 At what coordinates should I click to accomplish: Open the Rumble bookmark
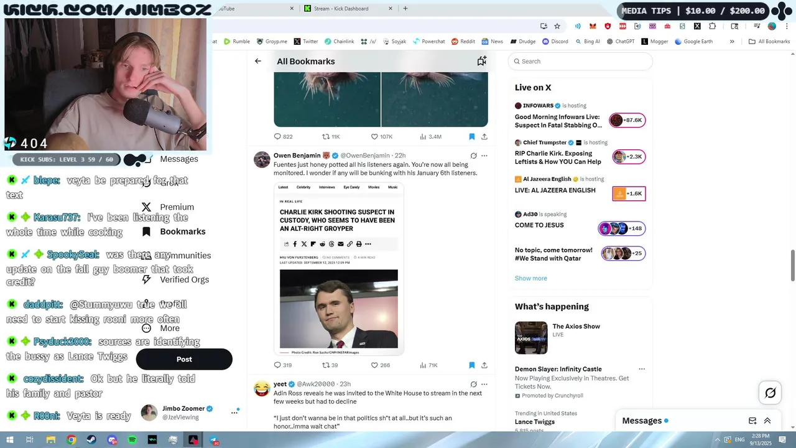[237, 42]
